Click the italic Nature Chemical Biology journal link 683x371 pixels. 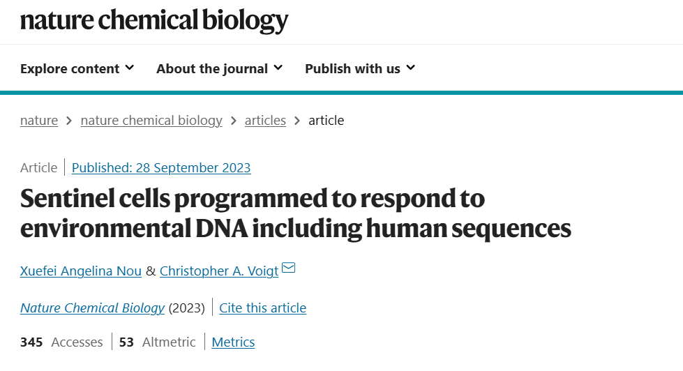pos(92,308)
